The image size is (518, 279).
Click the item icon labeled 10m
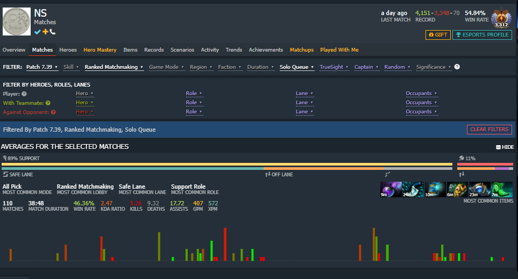[435, 190]
